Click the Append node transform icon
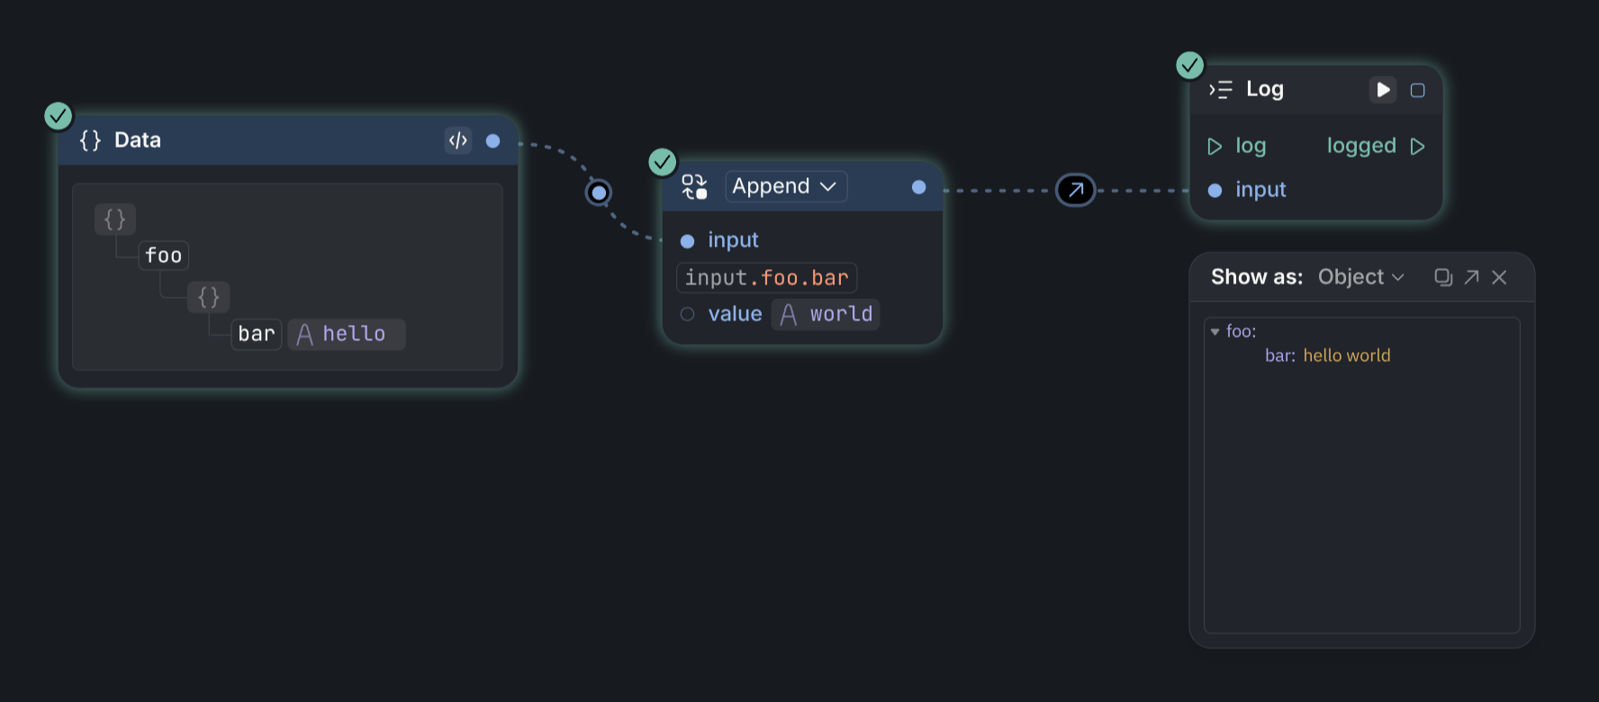1599x702 pixels. click(x=694, y=186)
